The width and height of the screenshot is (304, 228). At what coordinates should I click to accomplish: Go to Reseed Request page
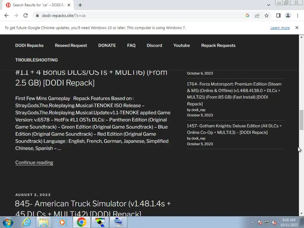tap(71, 45)
